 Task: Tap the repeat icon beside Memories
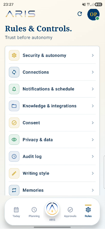pyautogui.click(x=14, y=190)
